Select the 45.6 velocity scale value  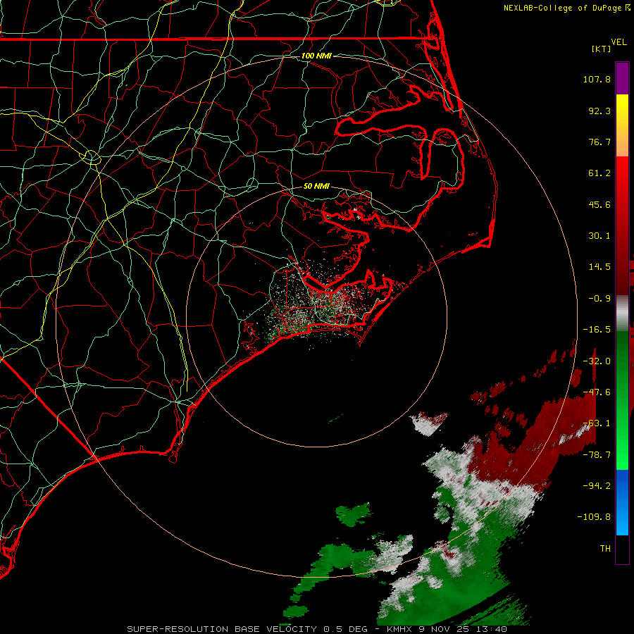(x=599, y=204)
